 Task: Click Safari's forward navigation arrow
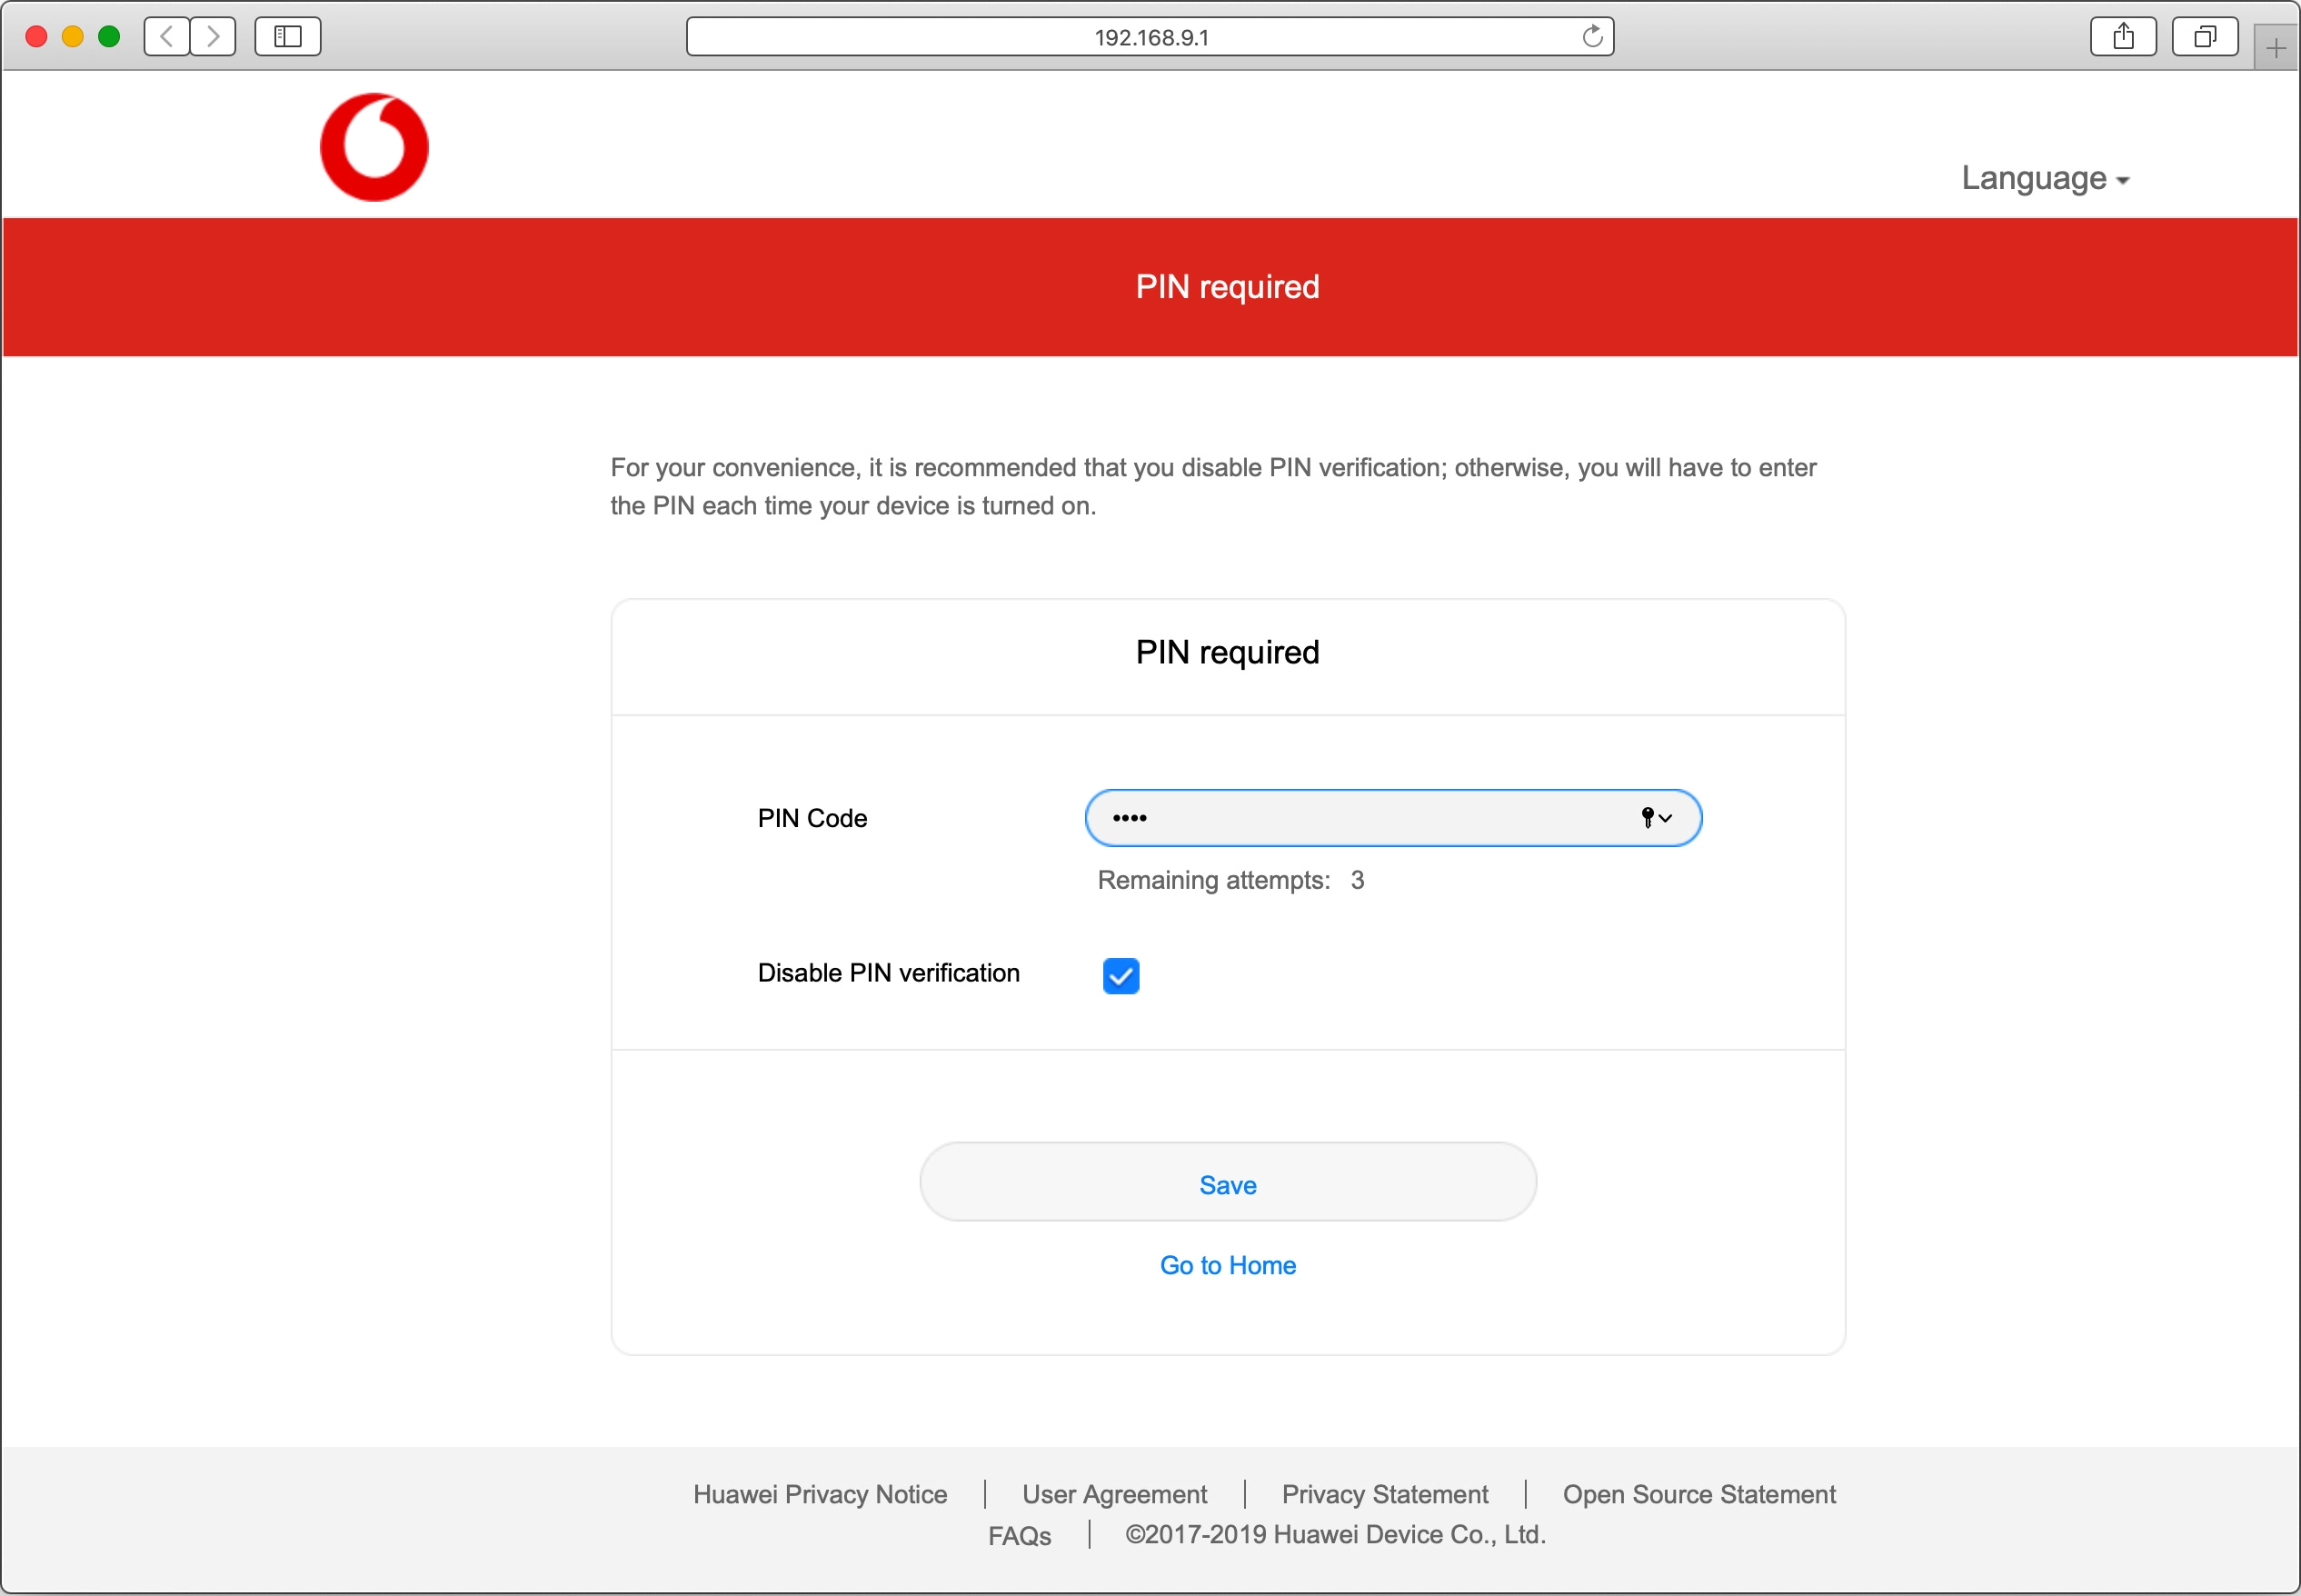tap(213, 37)
